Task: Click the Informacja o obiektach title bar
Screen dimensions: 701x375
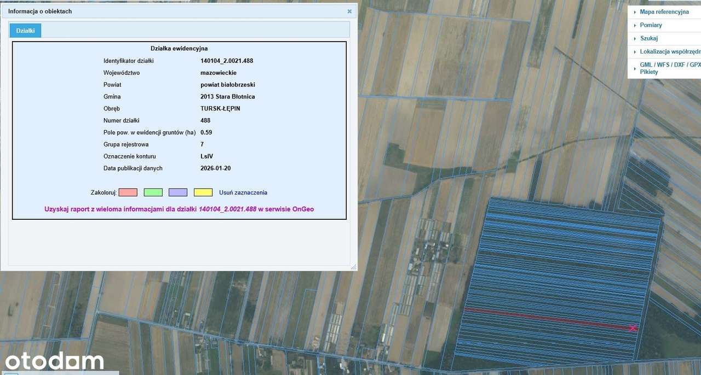Action: (x=178, y=11)
